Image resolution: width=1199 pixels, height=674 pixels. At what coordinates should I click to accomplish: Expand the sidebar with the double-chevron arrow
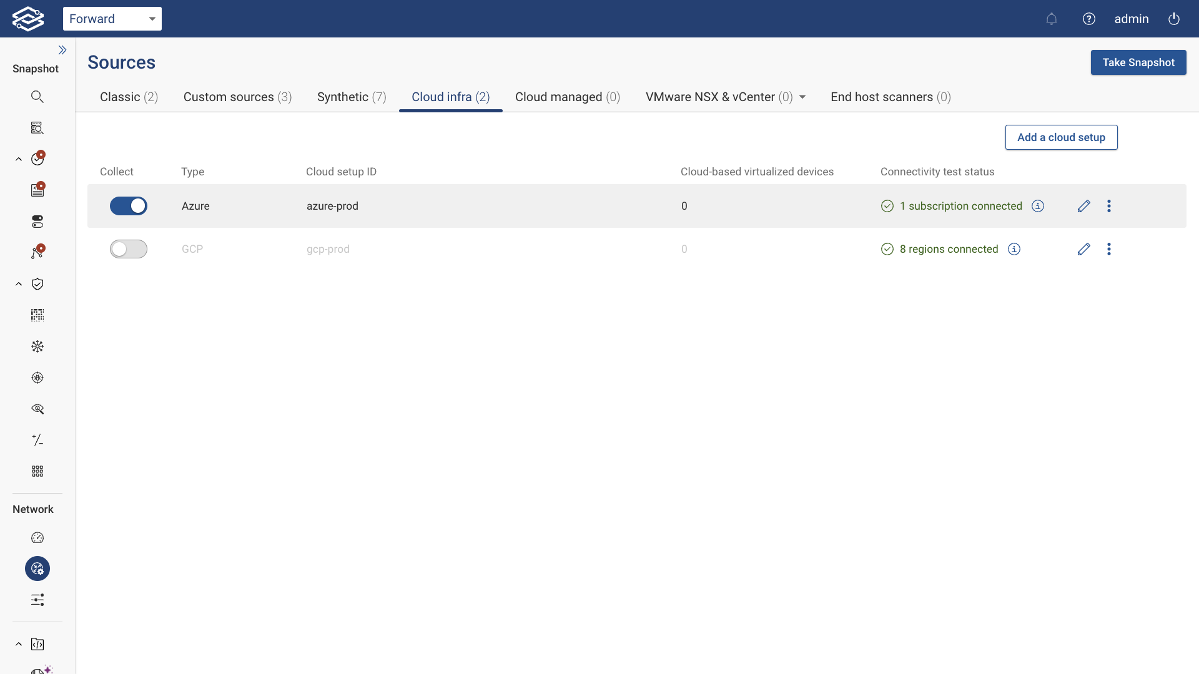62,50
